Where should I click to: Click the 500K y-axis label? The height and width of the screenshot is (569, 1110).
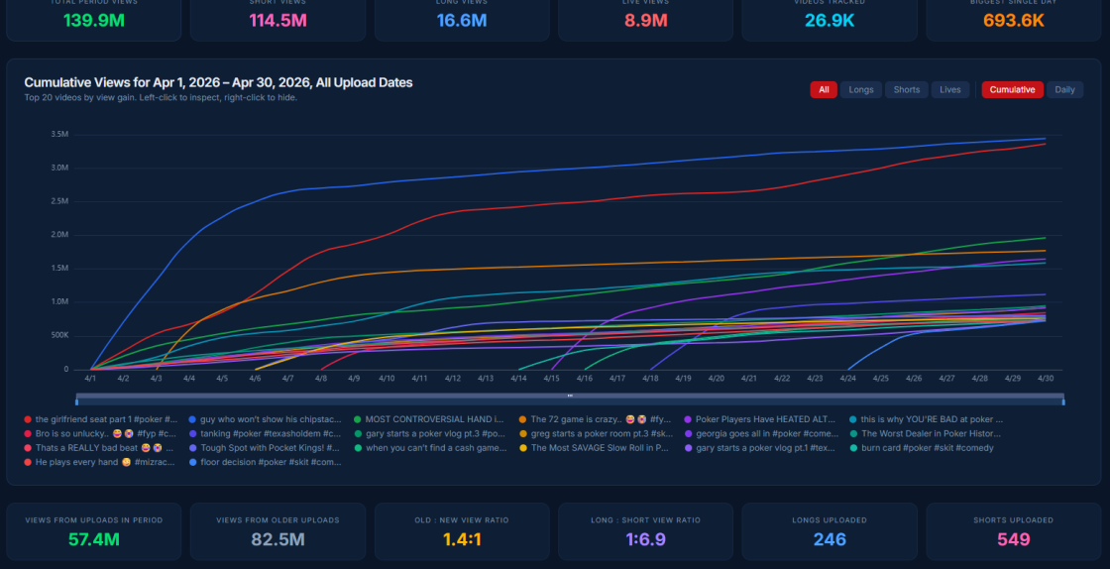coord(58,335)
